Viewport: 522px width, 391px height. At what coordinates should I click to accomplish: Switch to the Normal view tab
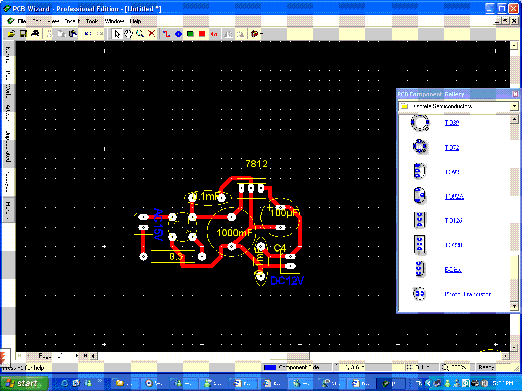click(8, 55)
